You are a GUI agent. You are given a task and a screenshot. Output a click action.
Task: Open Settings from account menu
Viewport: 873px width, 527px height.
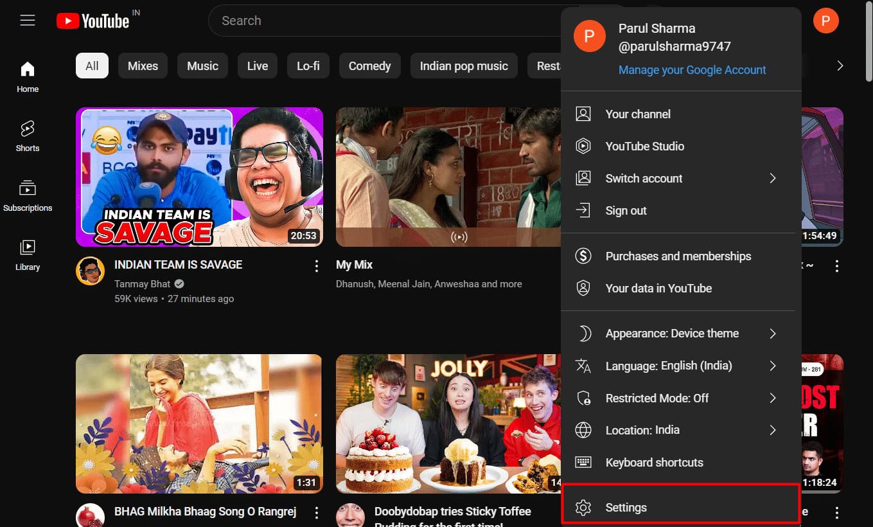[x=680, y=507]
